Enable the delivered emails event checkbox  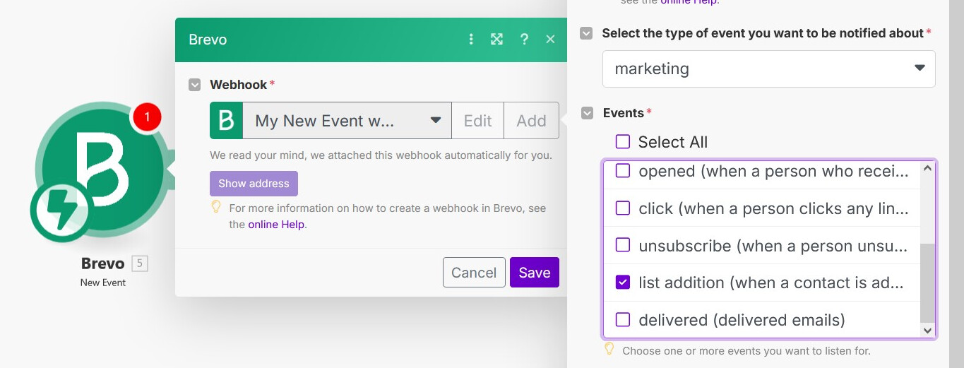coord(623,320)
